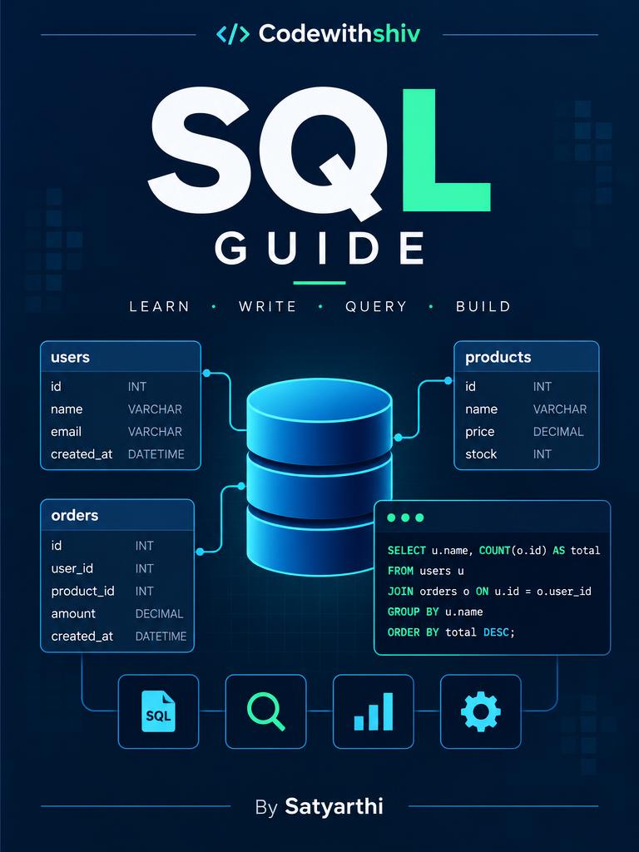Click the large green L letter
Screen dimensions: 639x852
(x=447, y=150)
